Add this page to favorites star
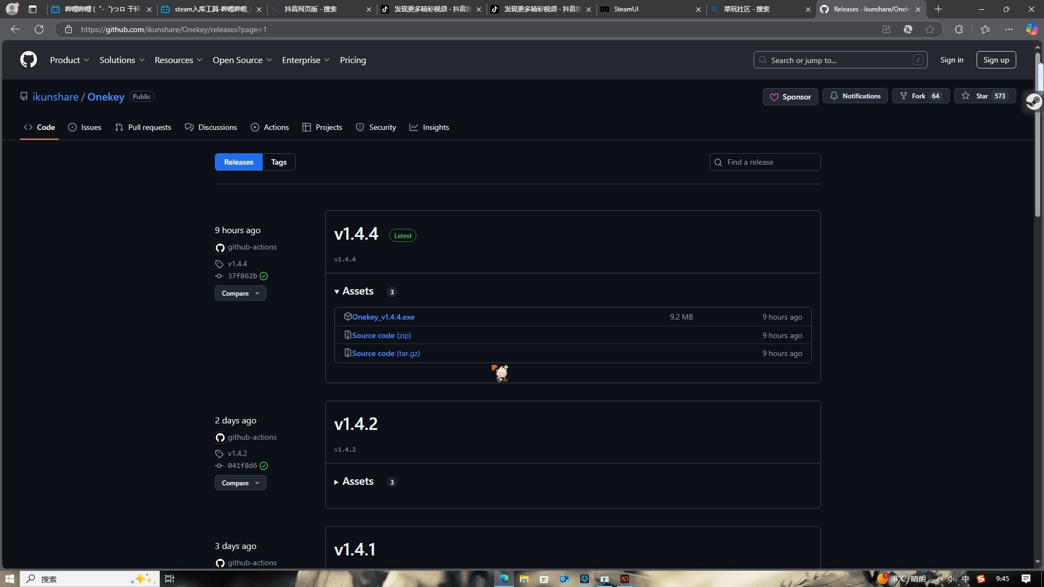1044x587 pixels. [930, 29]
